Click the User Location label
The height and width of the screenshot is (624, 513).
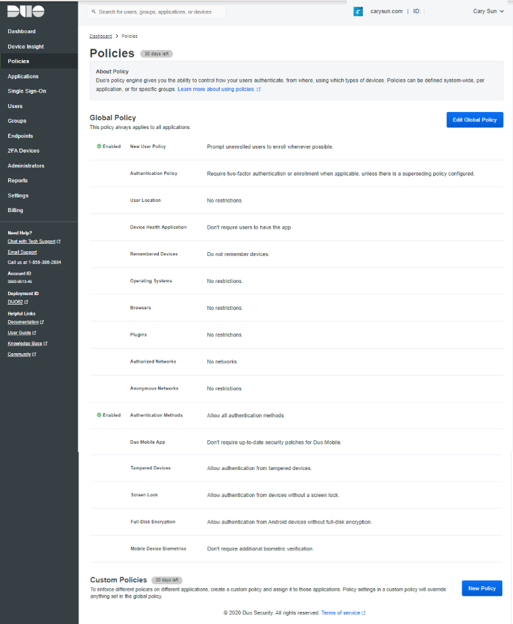coord(145,200)
